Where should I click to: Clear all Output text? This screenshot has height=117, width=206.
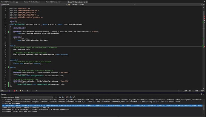(x=67, y=97)
